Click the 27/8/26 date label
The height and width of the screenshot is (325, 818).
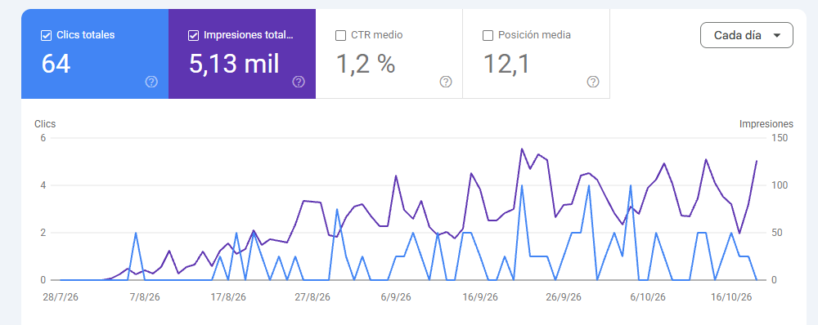312,297
